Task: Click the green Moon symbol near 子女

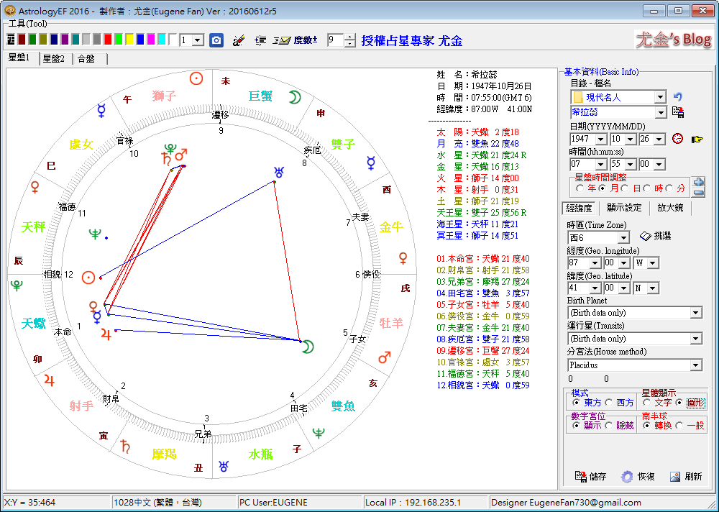Action: tap(308, 347)
